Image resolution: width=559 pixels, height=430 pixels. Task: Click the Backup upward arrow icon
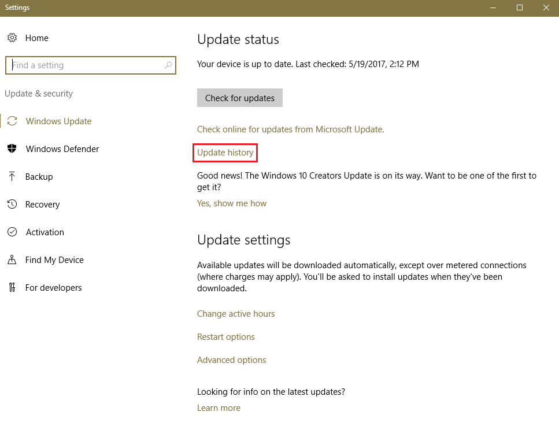click(x=12, y=176)
